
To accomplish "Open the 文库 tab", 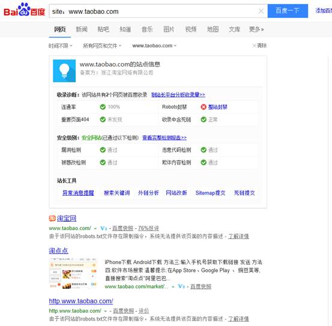I will pyautogui.click(x=234, y=29).
